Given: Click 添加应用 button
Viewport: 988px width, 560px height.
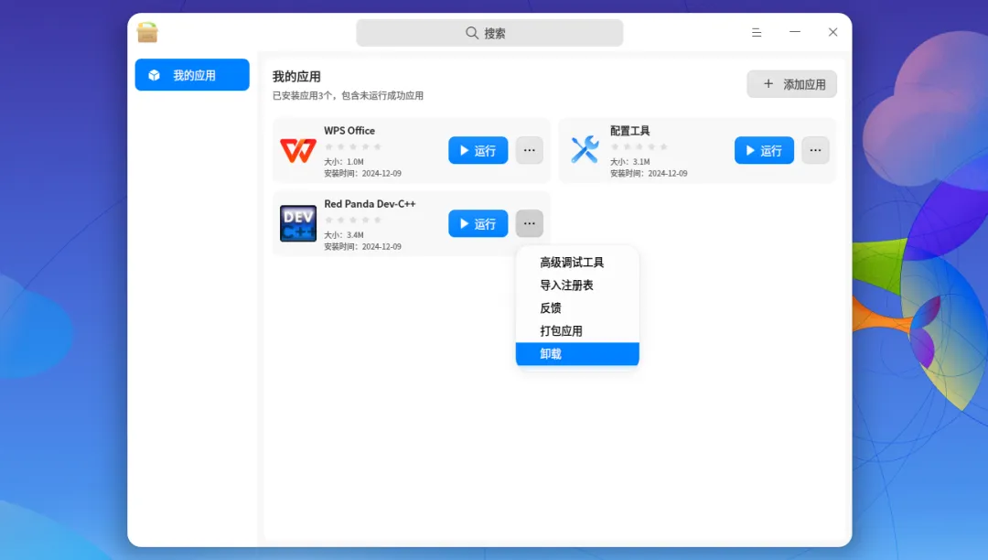Looking at the screenshot, I should (x=792, y=84).
